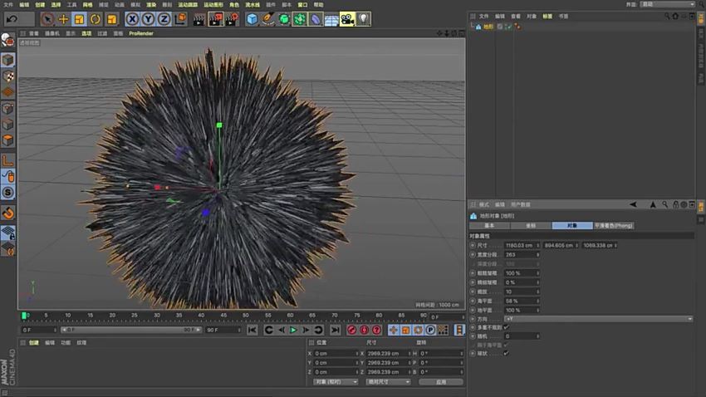Screen dimensions: 706x397
Task: Click the keyframe selection question icon
Action: pyautogui.click(x=377, y=330)
